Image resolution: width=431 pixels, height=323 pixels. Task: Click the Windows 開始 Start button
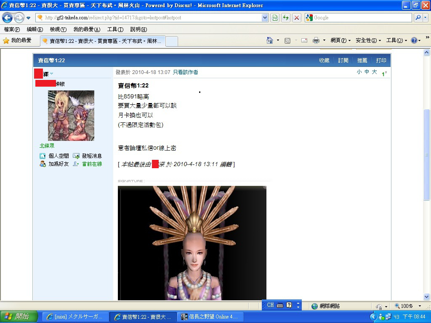19,317
